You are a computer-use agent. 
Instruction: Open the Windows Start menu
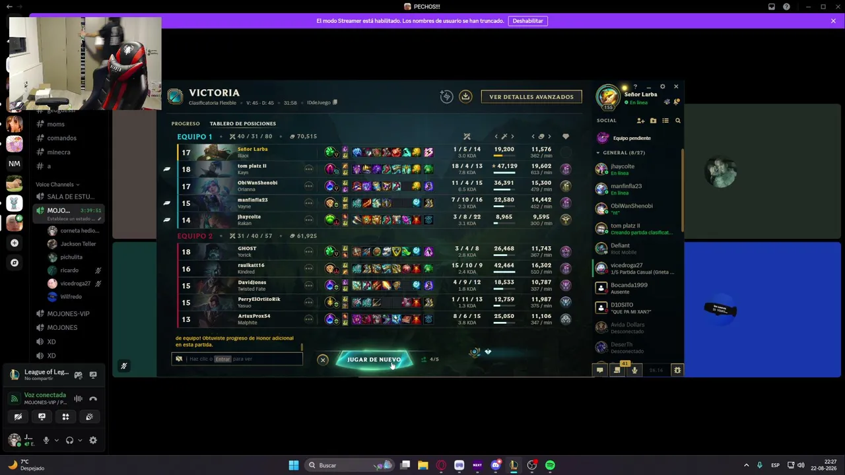click(x=294, y=465)
